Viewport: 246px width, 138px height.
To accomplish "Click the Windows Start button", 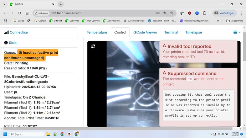I will point(5,134).
